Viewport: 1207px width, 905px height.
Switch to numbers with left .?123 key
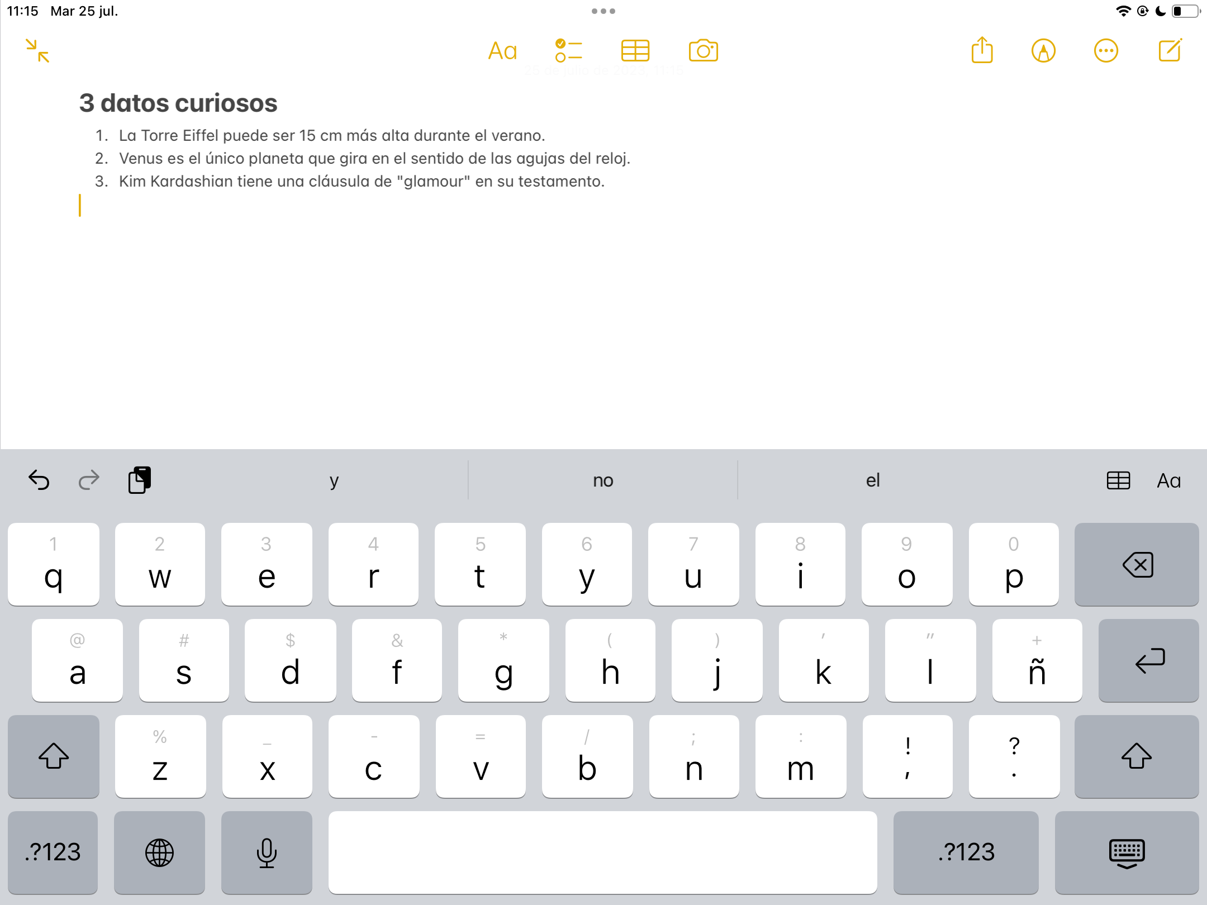(x=53, y=852)
